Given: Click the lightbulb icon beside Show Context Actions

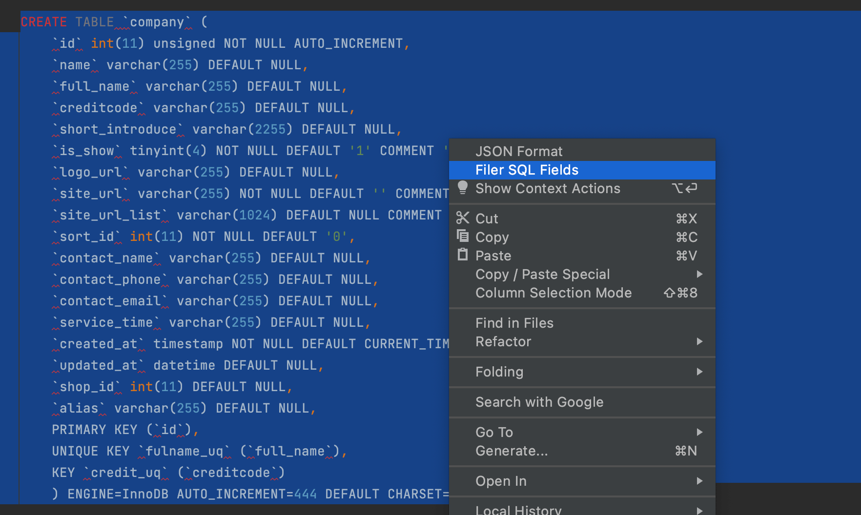Looking at the screenshot, I should (463, 189).
